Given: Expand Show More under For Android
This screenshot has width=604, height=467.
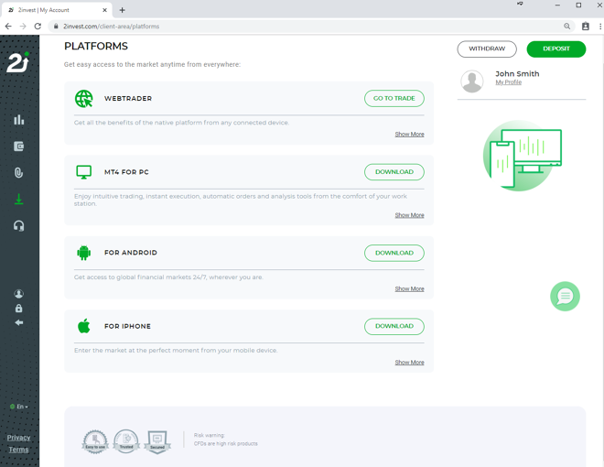Looking at the screenshot, I should pyautogui.click(x=409, y=288).
